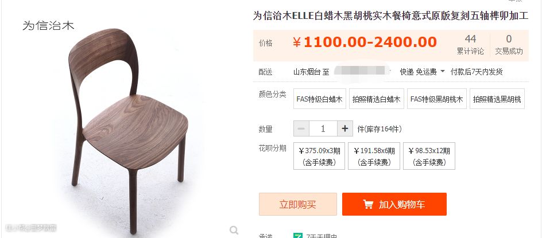The image size is (542, 238).
Task: Increase the quantity with the plus button
Action: click(x=345, y=128)
